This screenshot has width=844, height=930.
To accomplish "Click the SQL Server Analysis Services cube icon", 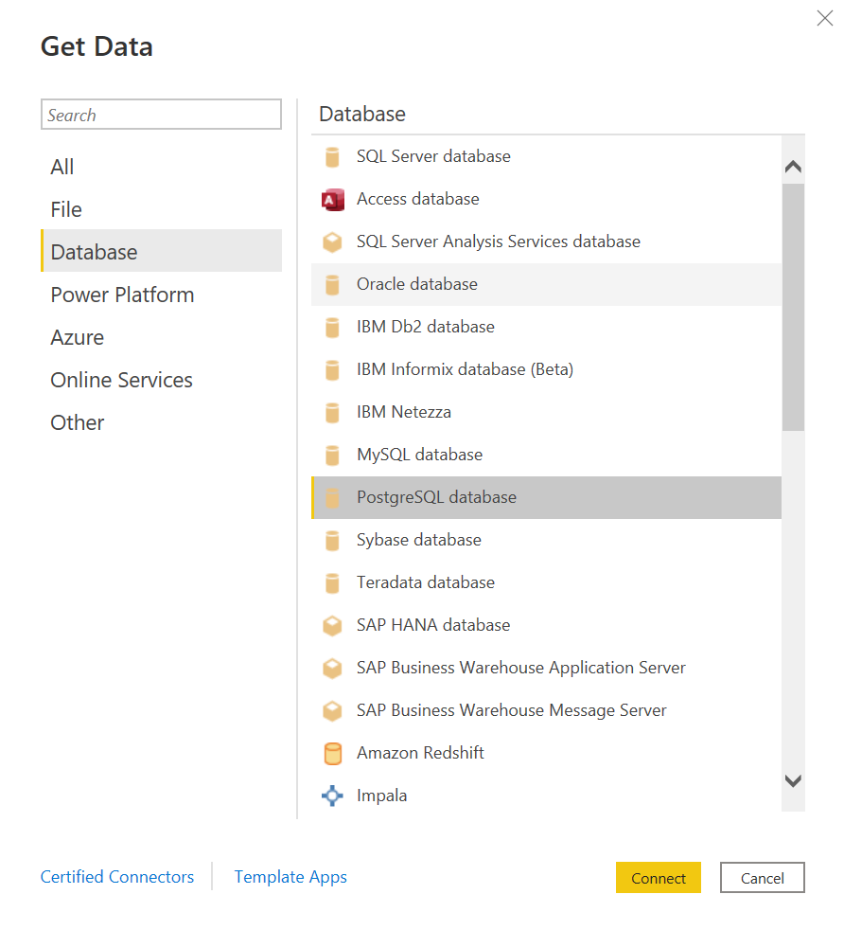I will tap(332, 242).
